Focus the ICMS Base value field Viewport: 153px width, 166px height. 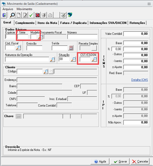pos(136,43)
